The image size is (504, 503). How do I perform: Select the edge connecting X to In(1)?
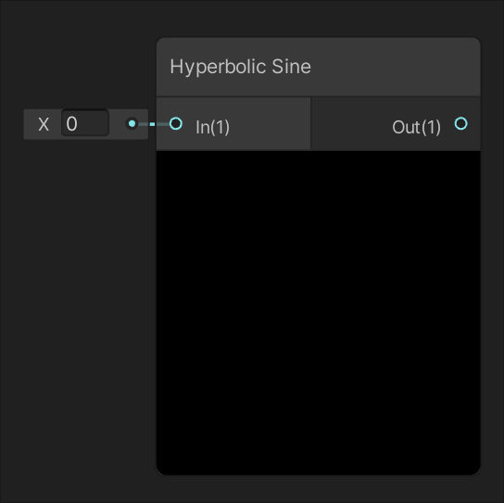(x=154, y=124)
